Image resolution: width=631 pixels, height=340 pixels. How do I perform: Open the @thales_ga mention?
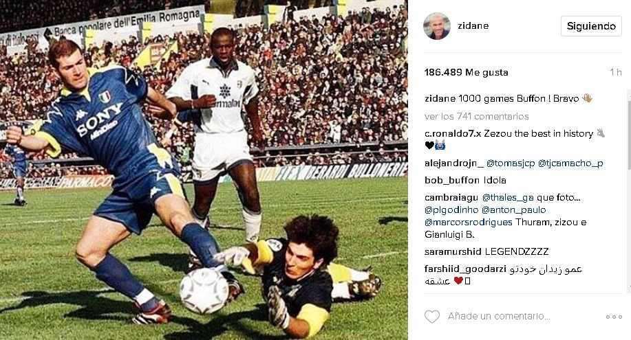click(x=508, y=197)
